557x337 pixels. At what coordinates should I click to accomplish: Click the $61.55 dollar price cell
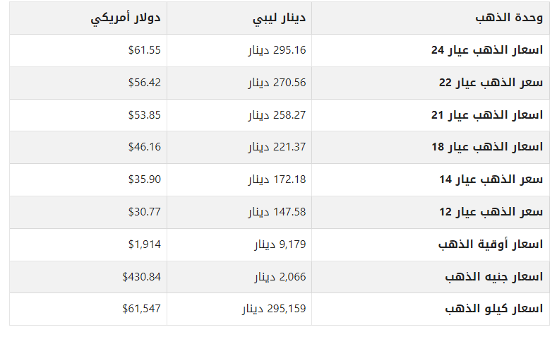pos(145,50)
